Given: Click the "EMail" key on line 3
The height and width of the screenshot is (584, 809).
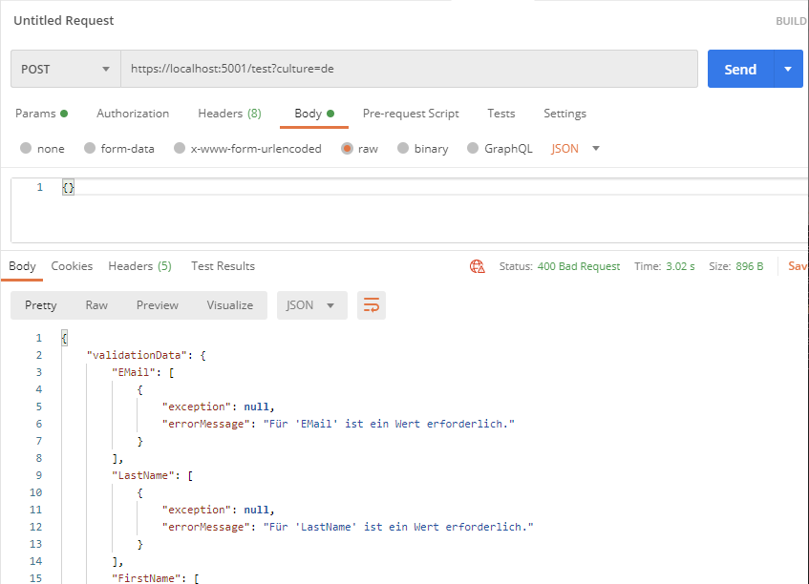Looking at the screenshot, I should point(134,372).
